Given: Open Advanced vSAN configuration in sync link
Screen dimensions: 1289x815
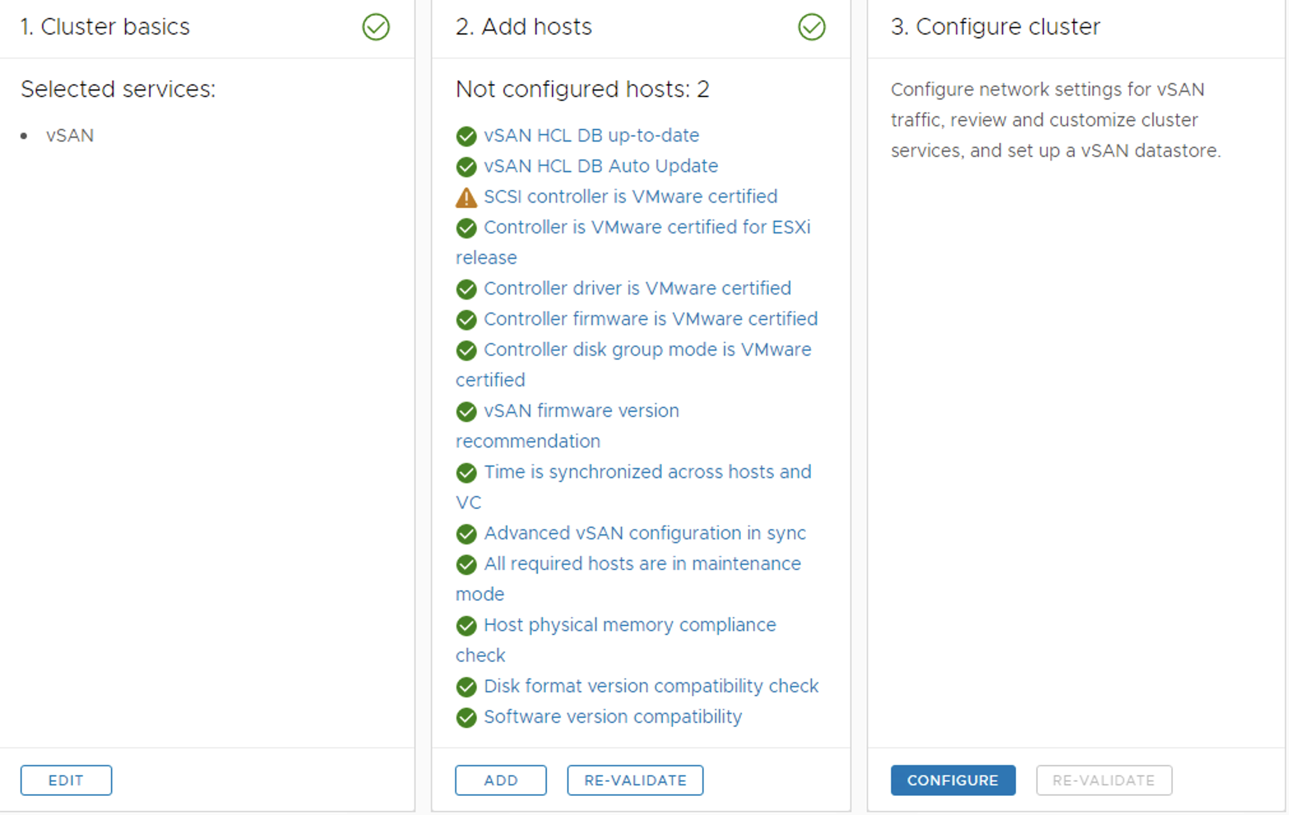Looking at the screenshot, I should (644, 533).
